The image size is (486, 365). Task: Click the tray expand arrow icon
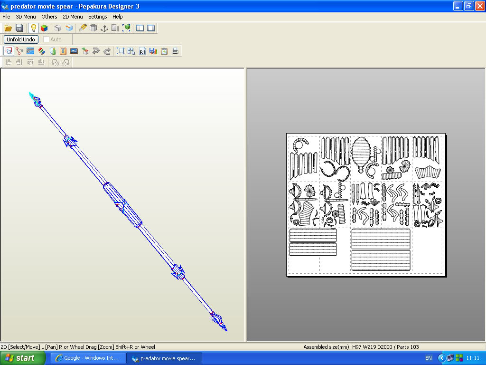pyautogui.click(x=442, y=358)
